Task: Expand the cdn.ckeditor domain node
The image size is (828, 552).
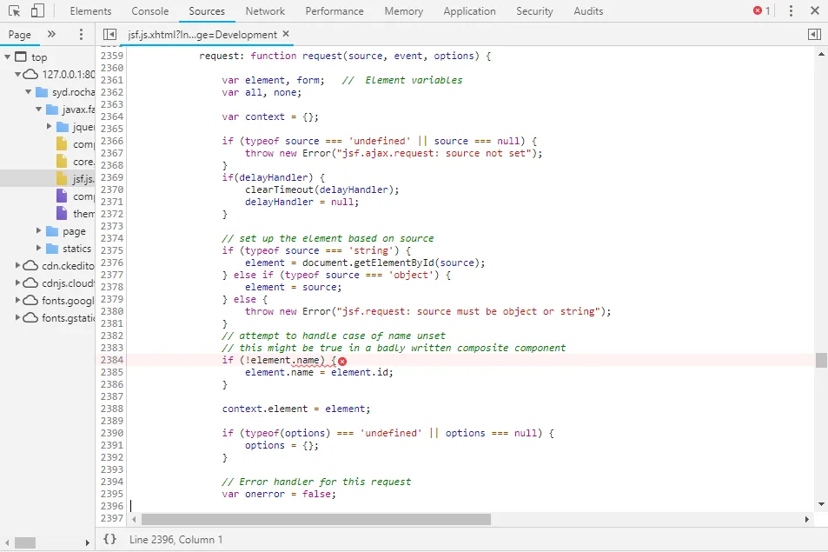Action: [x=18, y=266]
